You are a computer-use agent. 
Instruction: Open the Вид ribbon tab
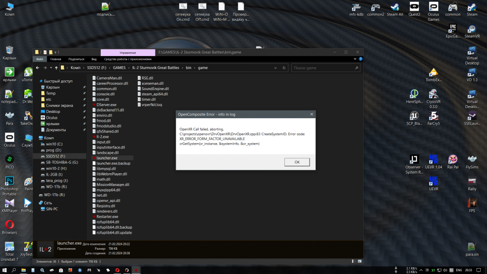(x=94, y=59)
